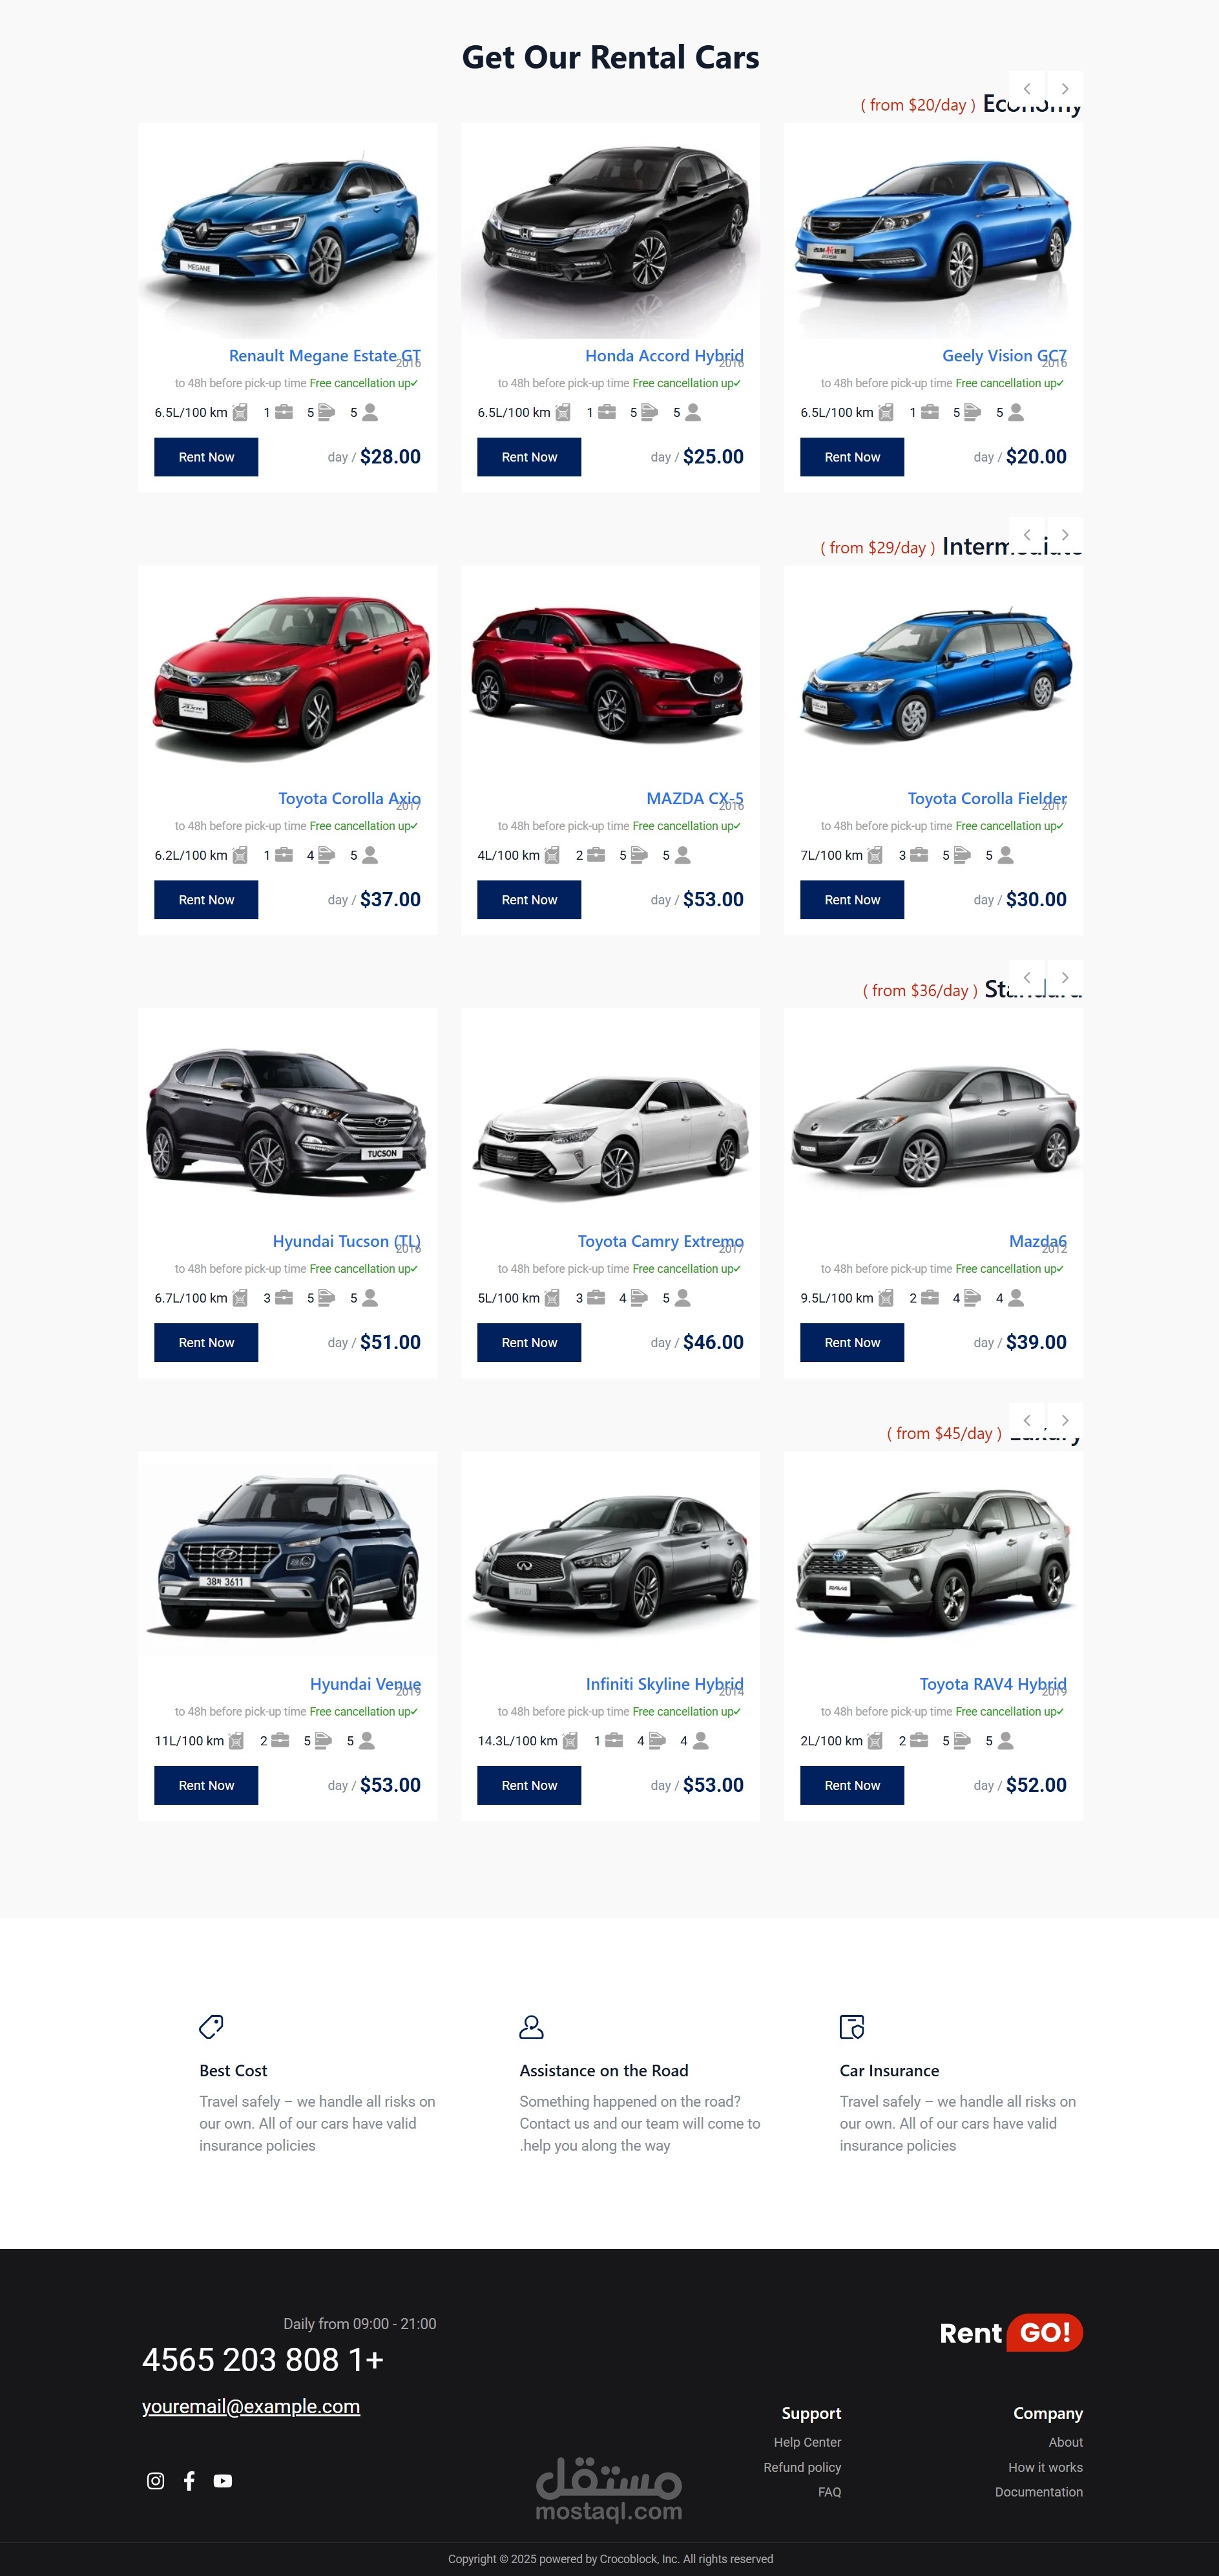Open the YouTube icon in footer
This screenshot has height=2576, width=1219.
point(223,2480)
